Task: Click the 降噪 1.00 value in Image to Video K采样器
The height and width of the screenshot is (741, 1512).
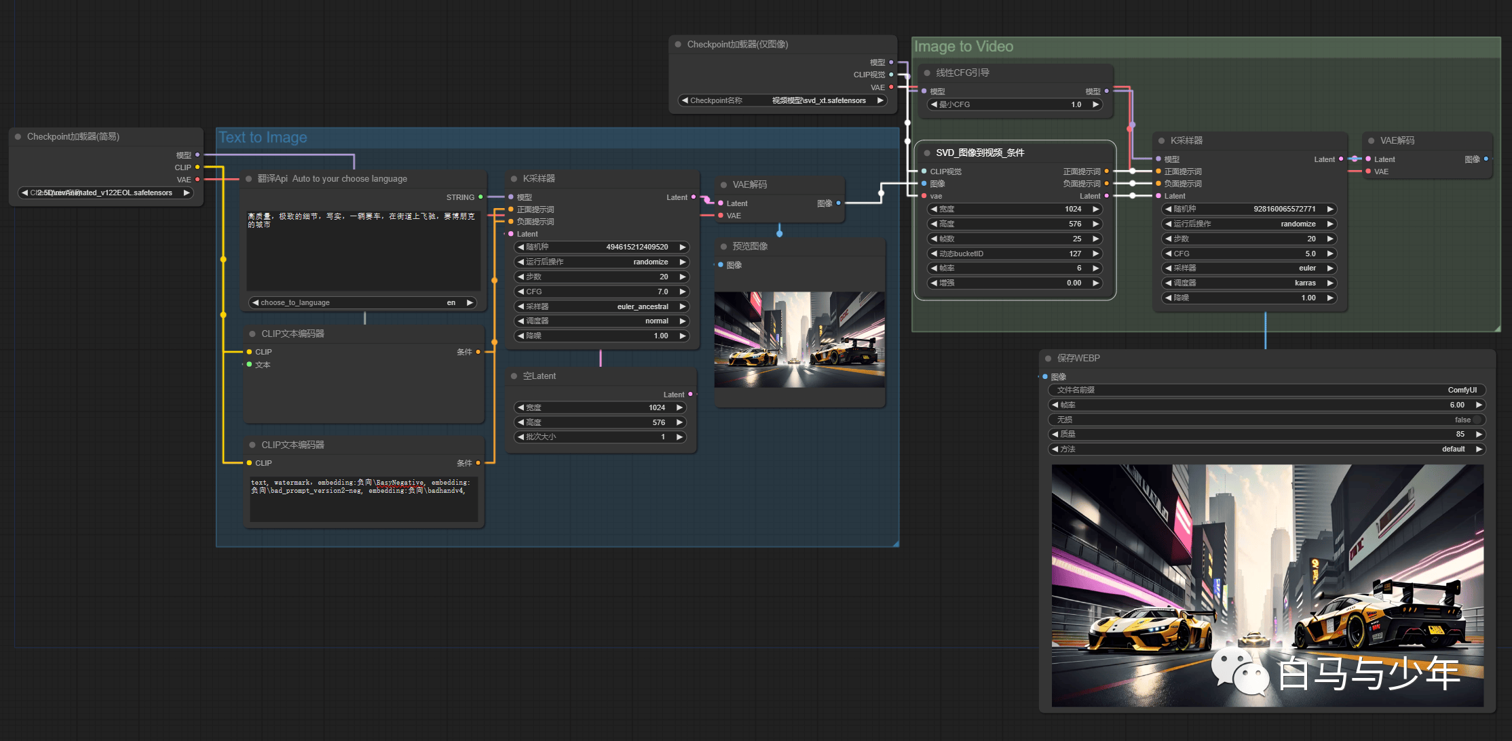Action: click(x=1249, y=298)
